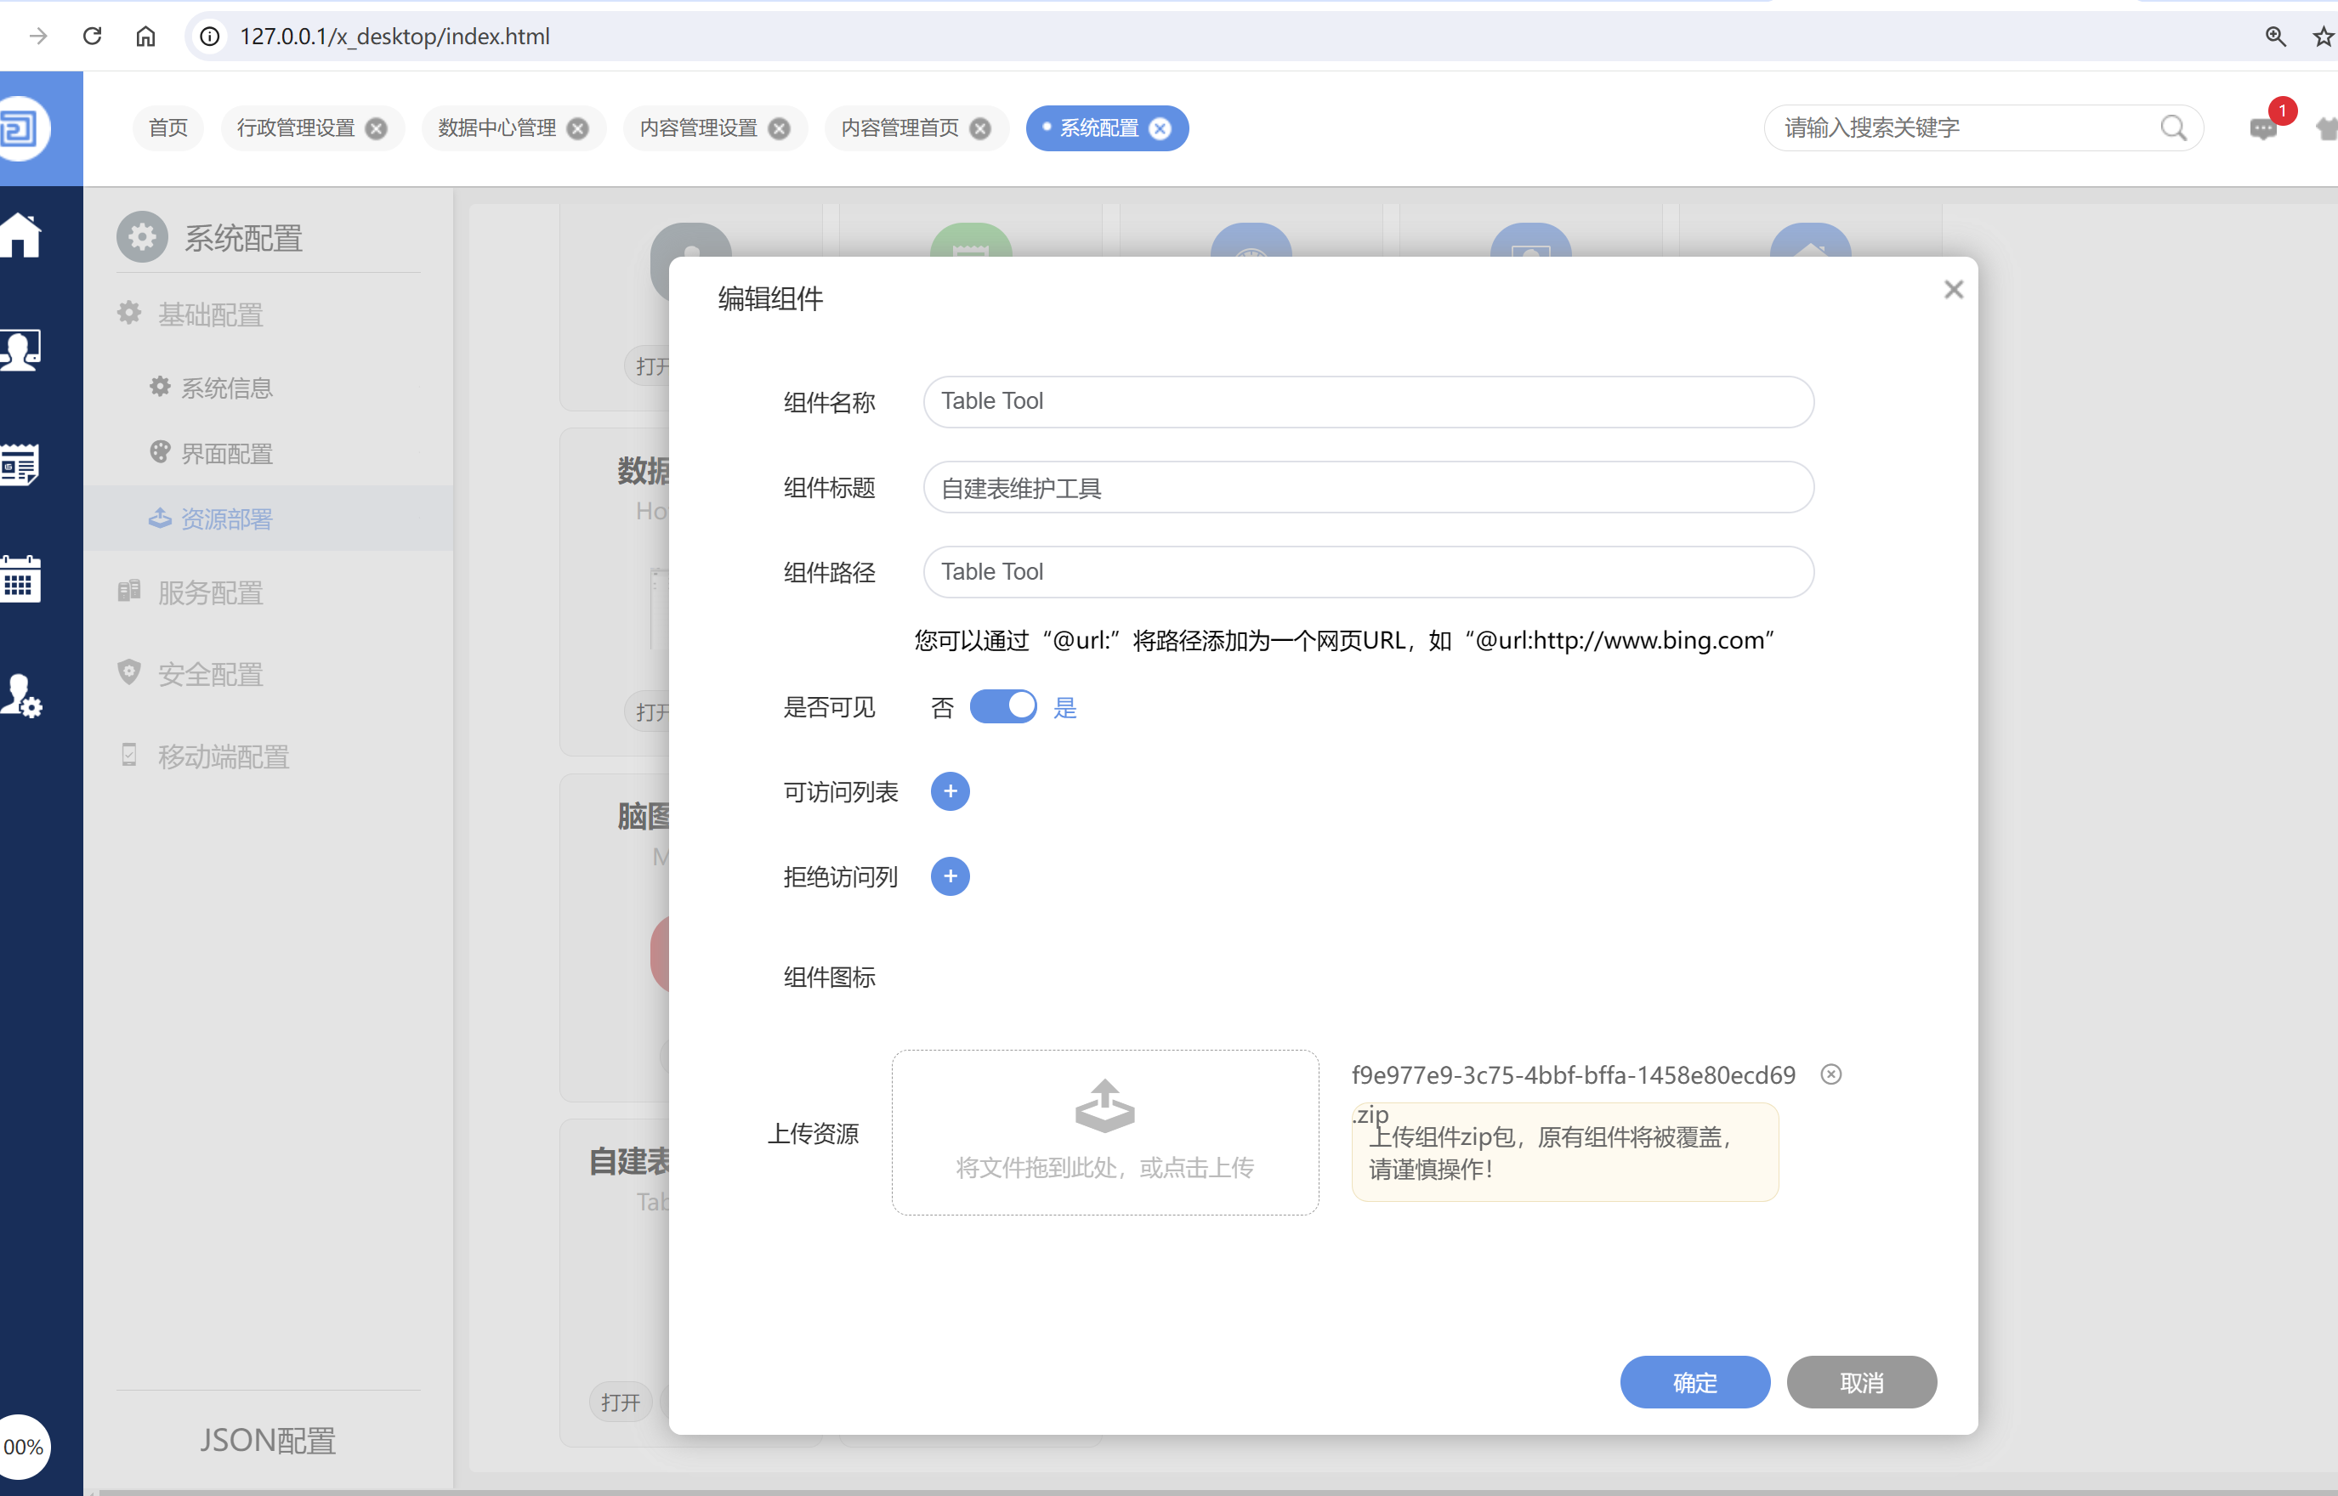The width and height of the screenshot is (2338, 1496).
Task: Close the 行政管理设置 tab
Action: tap(377, 129)
